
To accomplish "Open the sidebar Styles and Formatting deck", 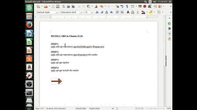I will point(169,28).
